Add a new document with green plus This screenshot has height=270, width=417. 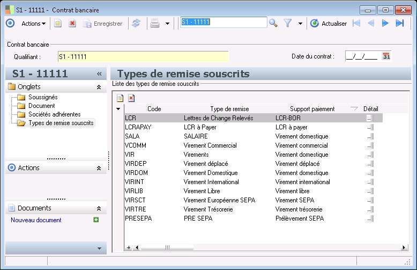[96, 220]
